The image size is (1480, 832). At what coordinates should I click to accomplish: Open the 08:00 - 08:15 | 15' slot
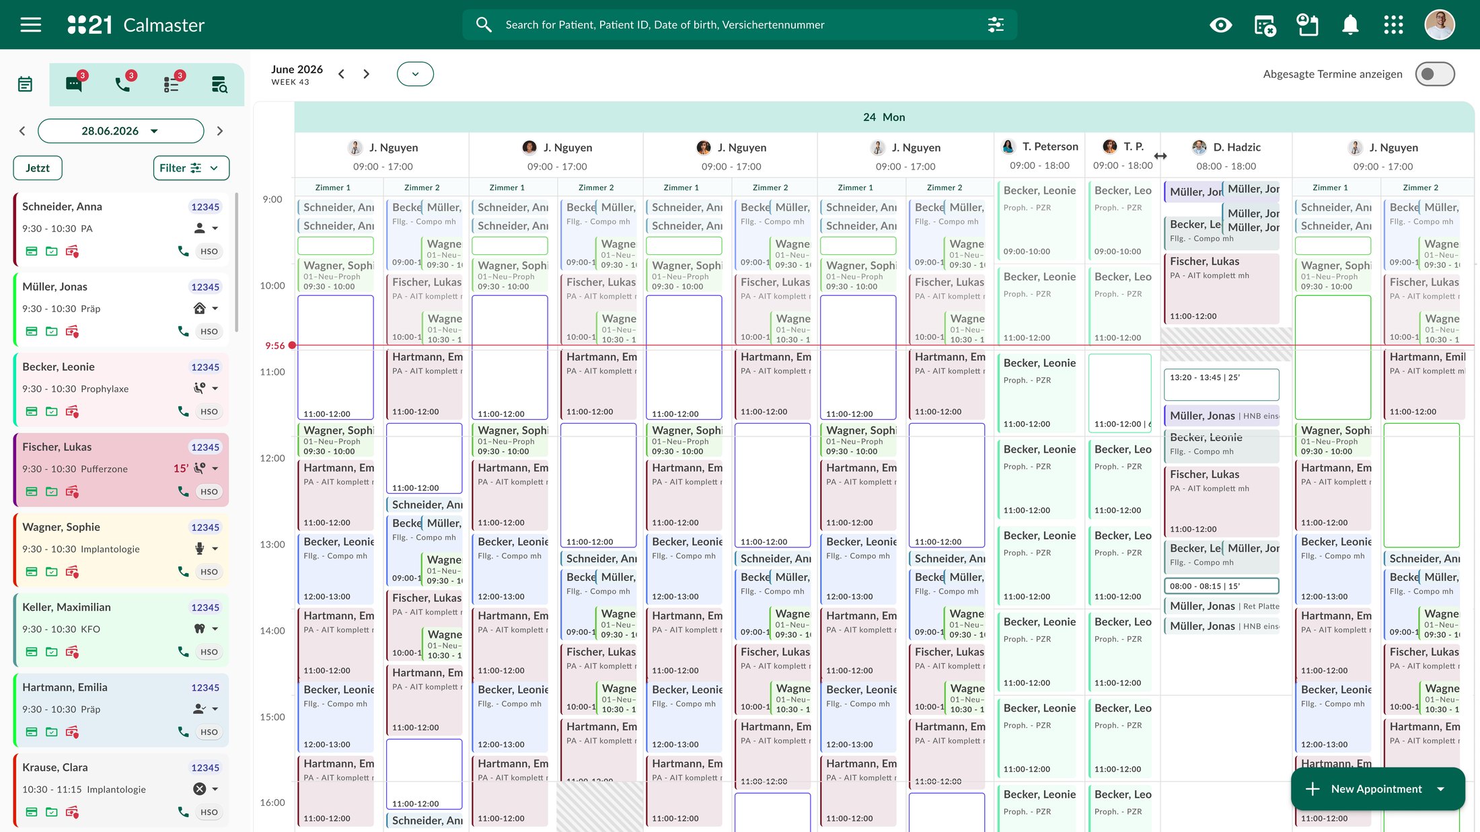[1221, 586]
